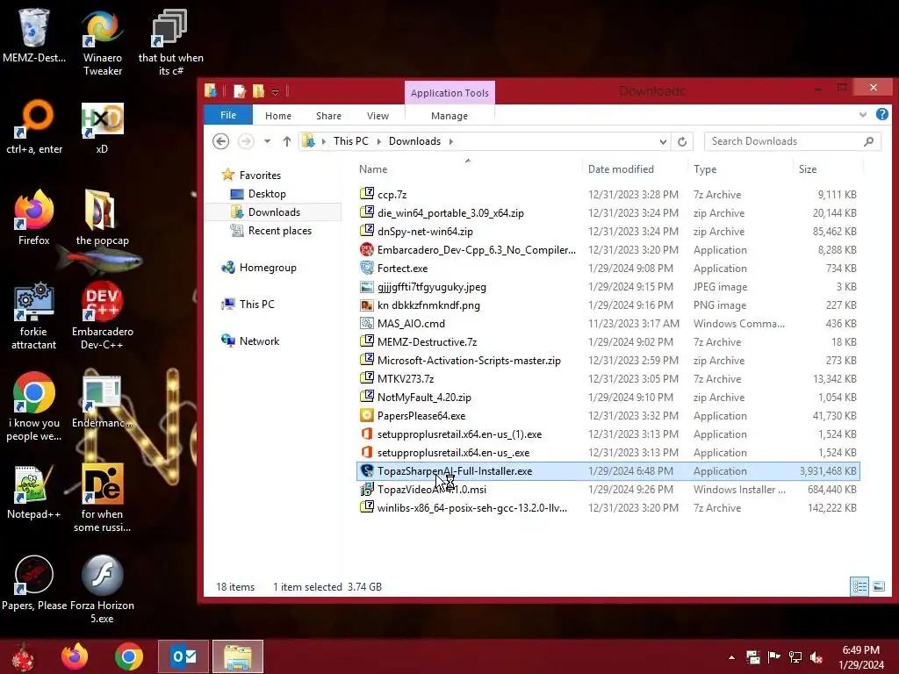Open the File ribbon menu
The height and width of the screenshot is (674, 899).
(228, 115)
